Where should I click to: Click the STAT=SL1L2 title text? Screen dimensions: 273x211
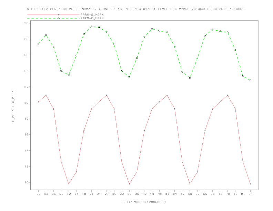38,9
